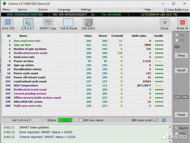Click the Name column header
This screenshot has height=143, width=190.
click(23, 36)
